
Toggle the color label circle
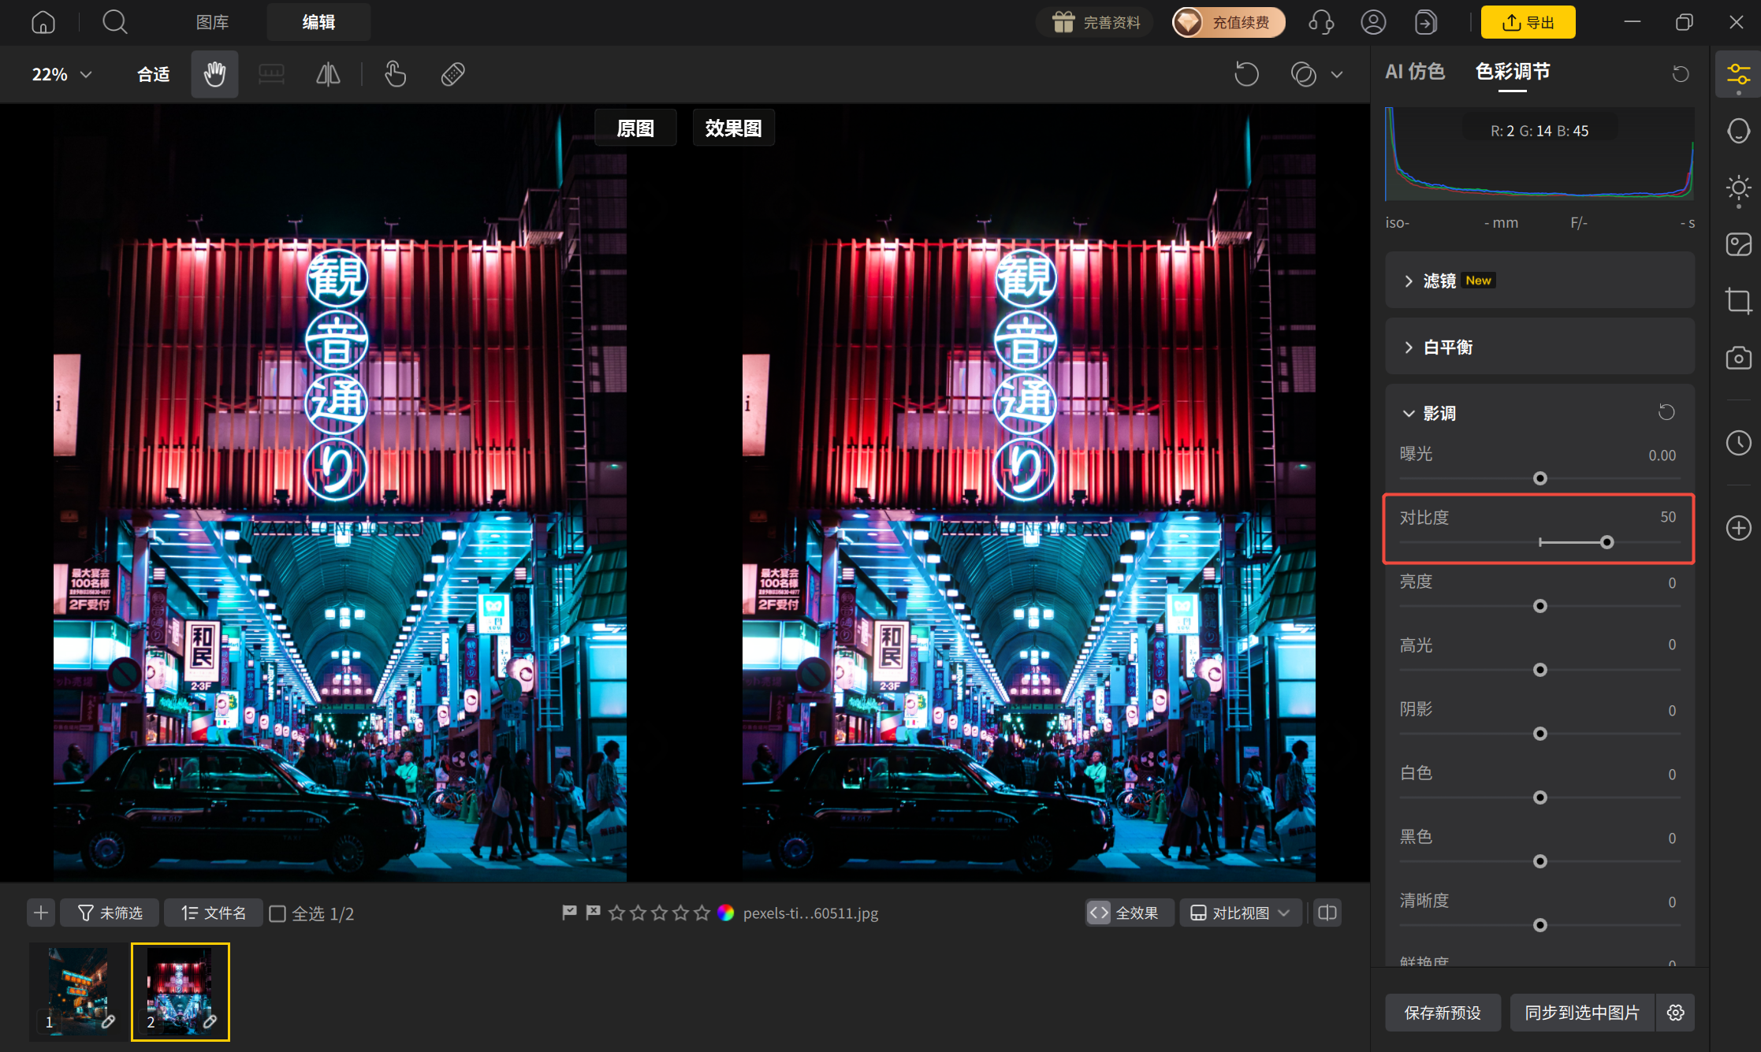[x=726, y=913]
